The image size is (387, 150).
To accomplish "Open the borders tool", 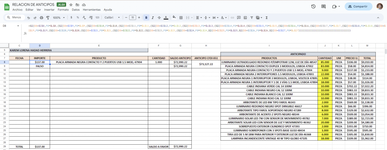I will [181, 17].
